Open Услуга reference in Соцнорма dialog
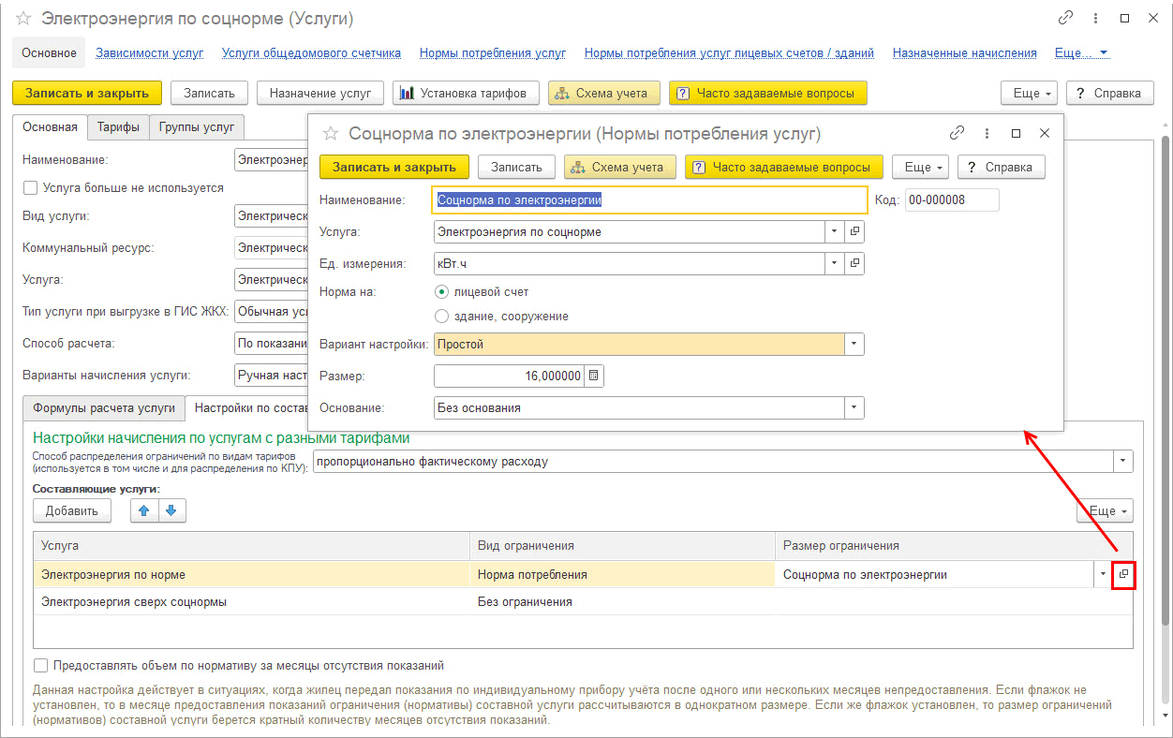This screenshot has height=738, width=1173. [854, 231]
